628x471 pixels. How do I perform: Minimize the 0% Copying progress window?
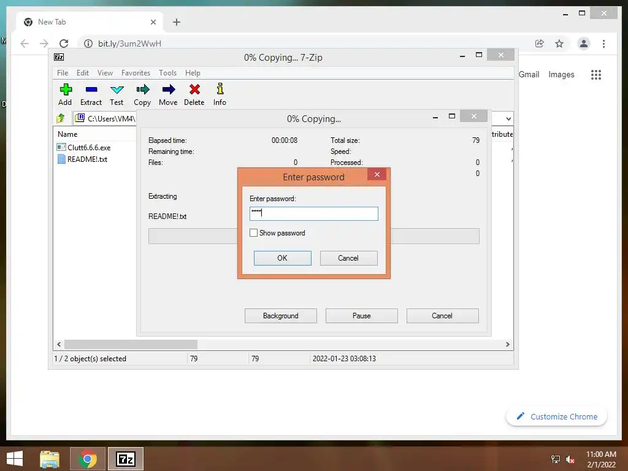tap(435, 117)
